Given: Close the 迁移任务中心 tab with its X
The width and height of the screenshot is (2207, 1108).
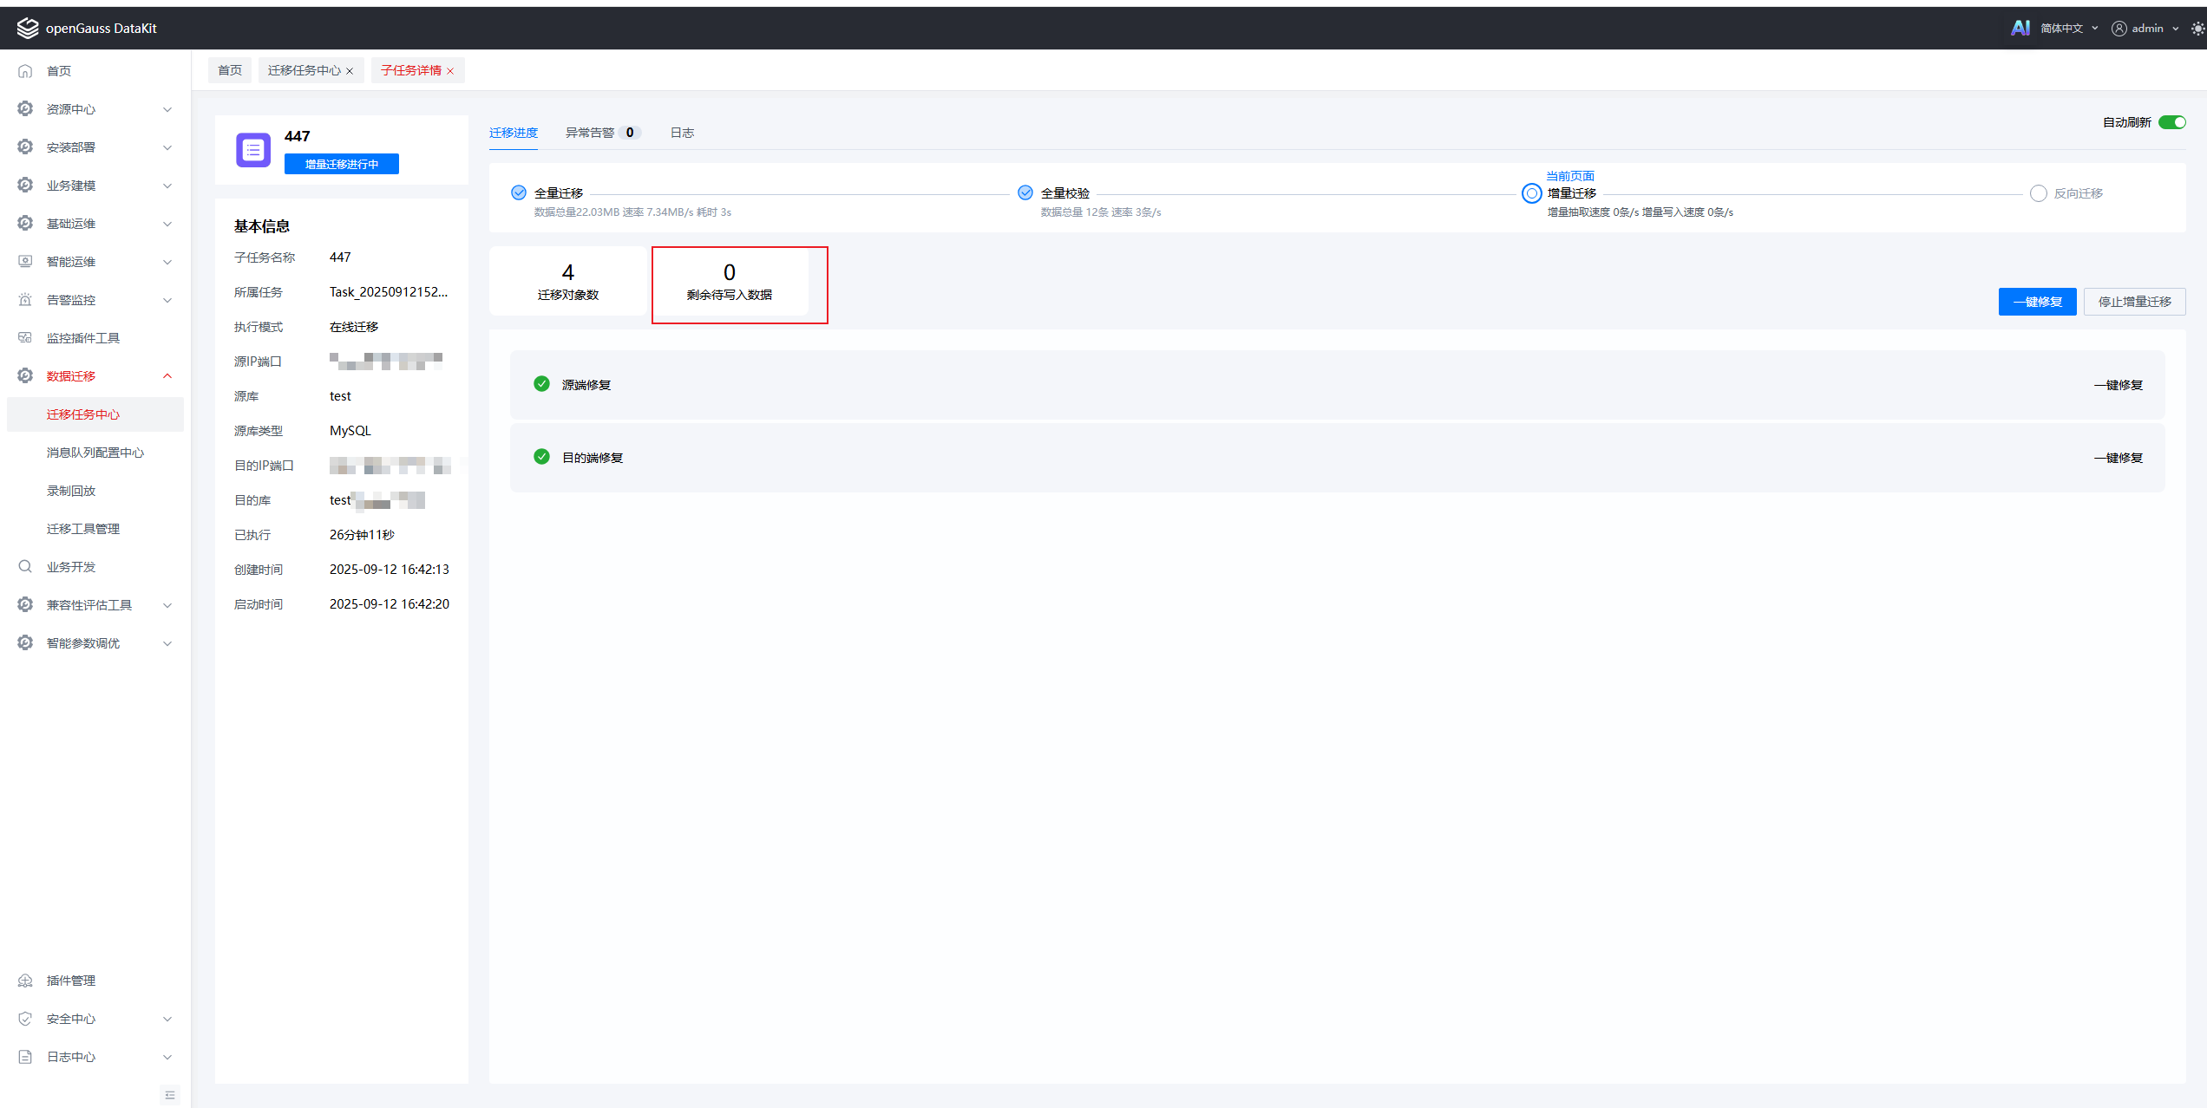Looking at the screenshot, I should tap(350, 71).
